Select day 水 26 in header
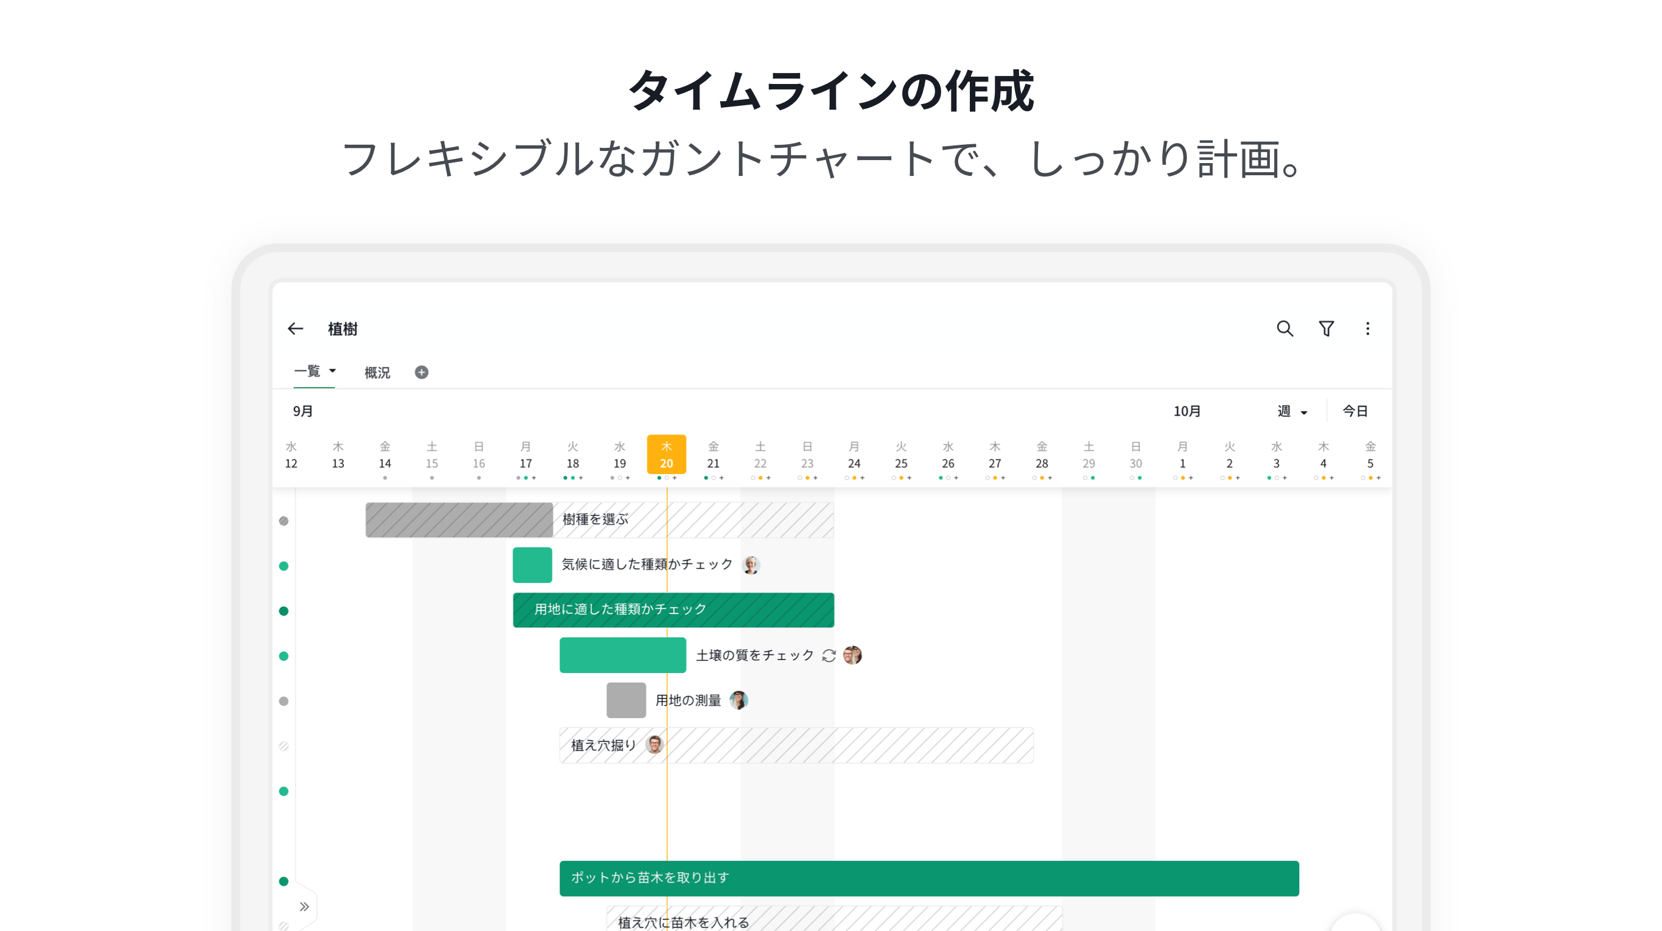 pyautogui.click(x=948, y=455)
